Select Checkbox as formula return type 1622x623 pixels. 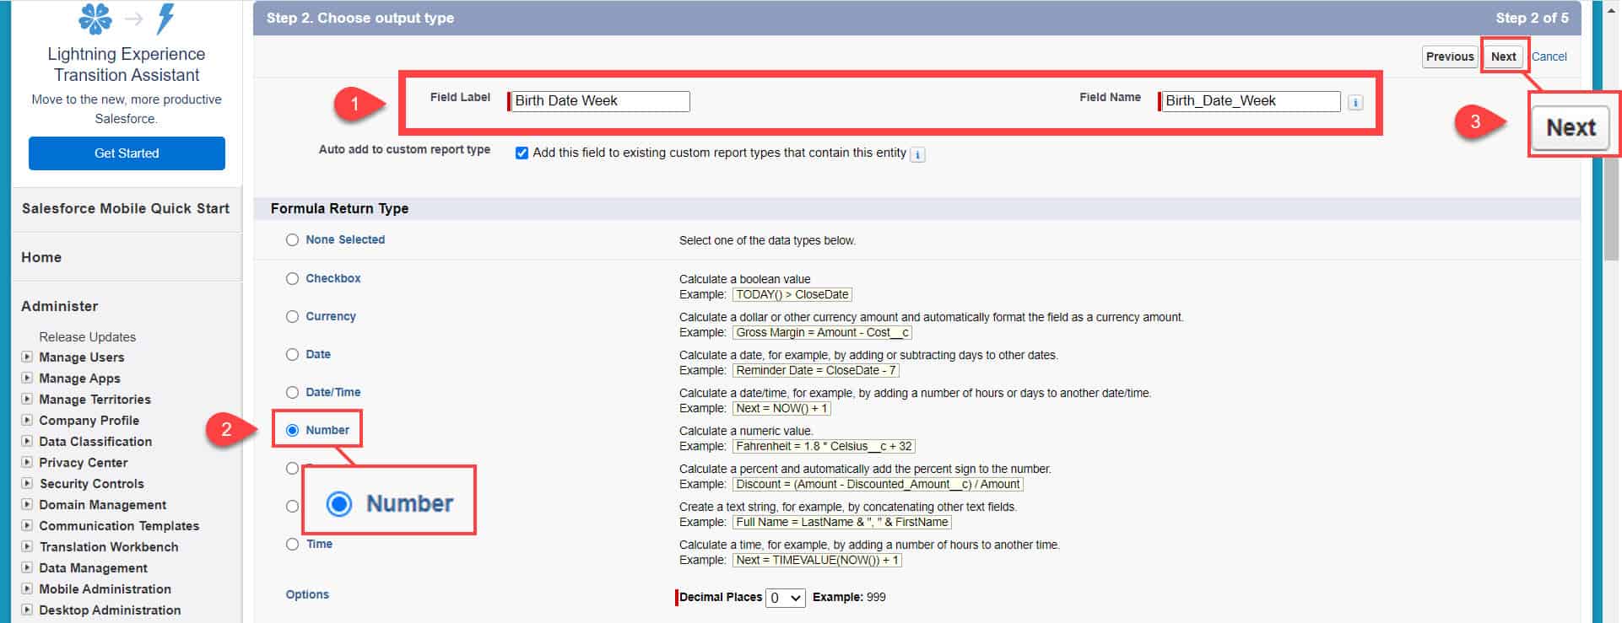(x=292, y=279)
